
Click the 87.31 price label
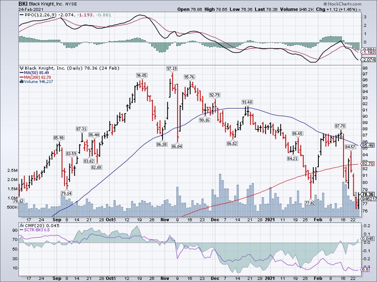81,129
